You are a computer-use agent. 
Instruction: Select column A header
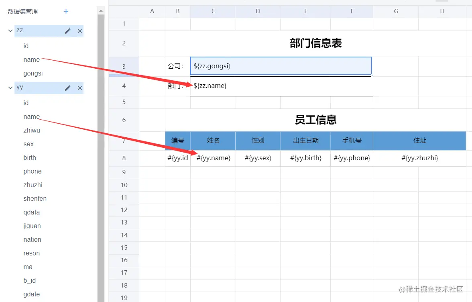[x=152, y=11]
